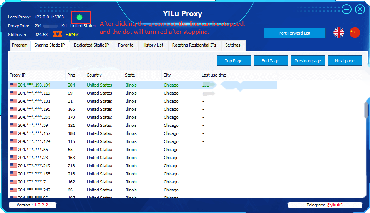The image size is (370, 213).
Task: Open the Settings tab
Action: pyautogui.click(x=233, y=45)
